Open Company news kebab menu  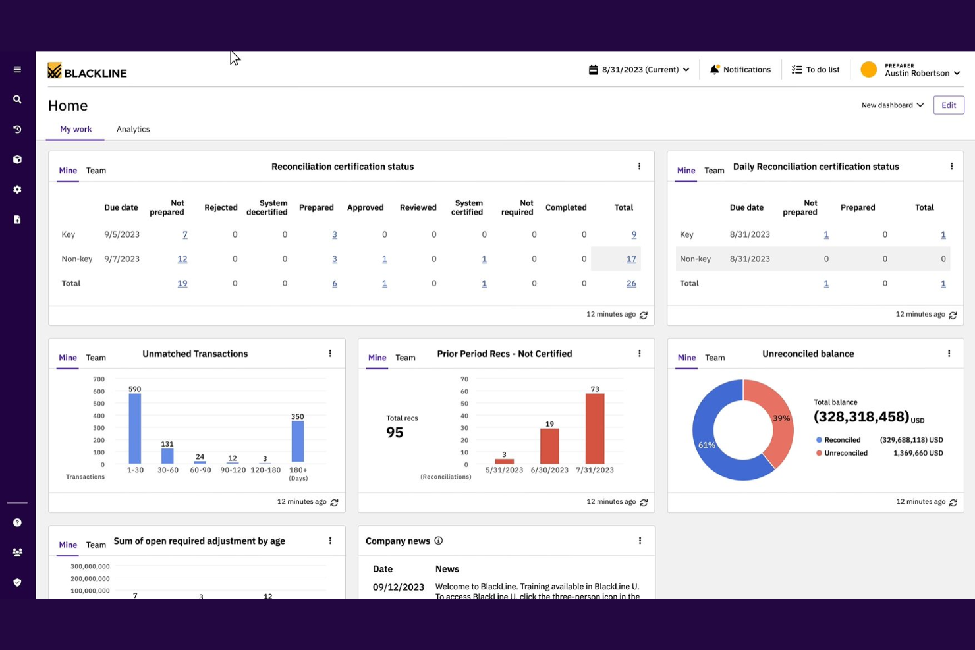pos(640,541)
